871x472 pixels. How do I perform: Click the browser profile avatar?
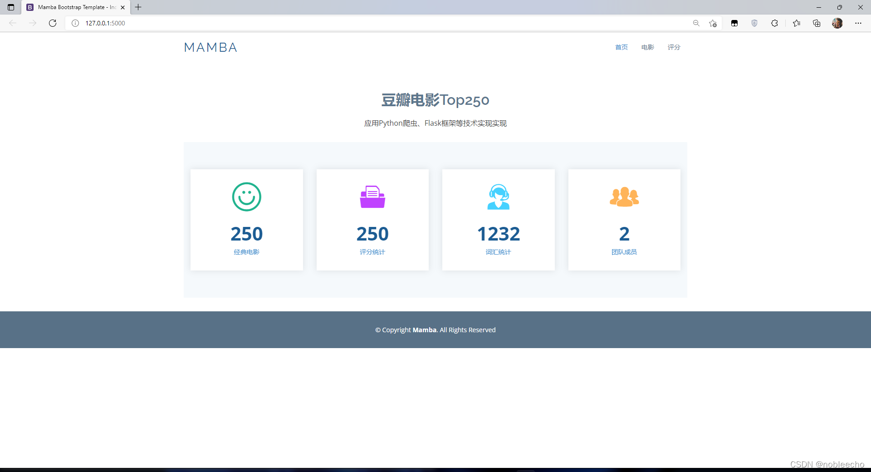837,23
